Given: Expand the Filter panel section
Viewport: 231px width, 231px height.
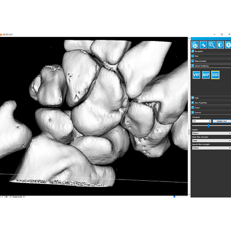Looking at the screenshot, I should coord(211,56).
